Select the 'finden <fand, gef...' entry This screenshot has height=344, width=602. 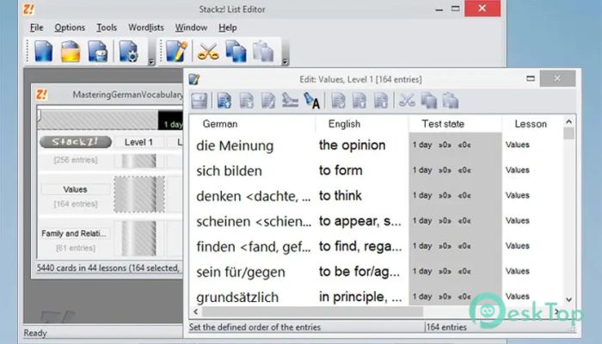(254, 247)
